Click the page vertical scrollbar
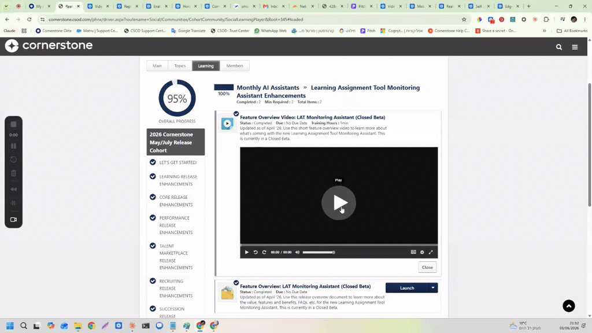The image size is (592, 333). [589, 145]
